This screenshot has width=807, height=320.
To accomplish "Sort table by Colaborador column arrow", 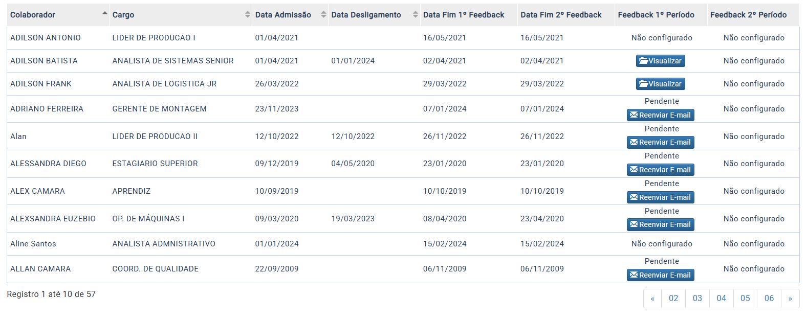I will [x=104, y=14].
